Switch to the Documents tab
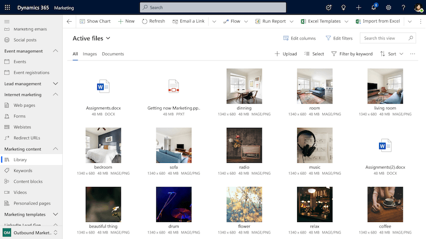 click(113, 54)
